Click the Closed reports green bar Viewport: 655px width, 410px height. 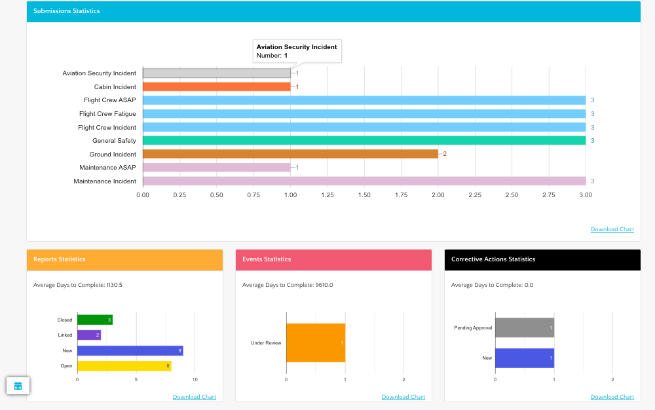[95, 320]
